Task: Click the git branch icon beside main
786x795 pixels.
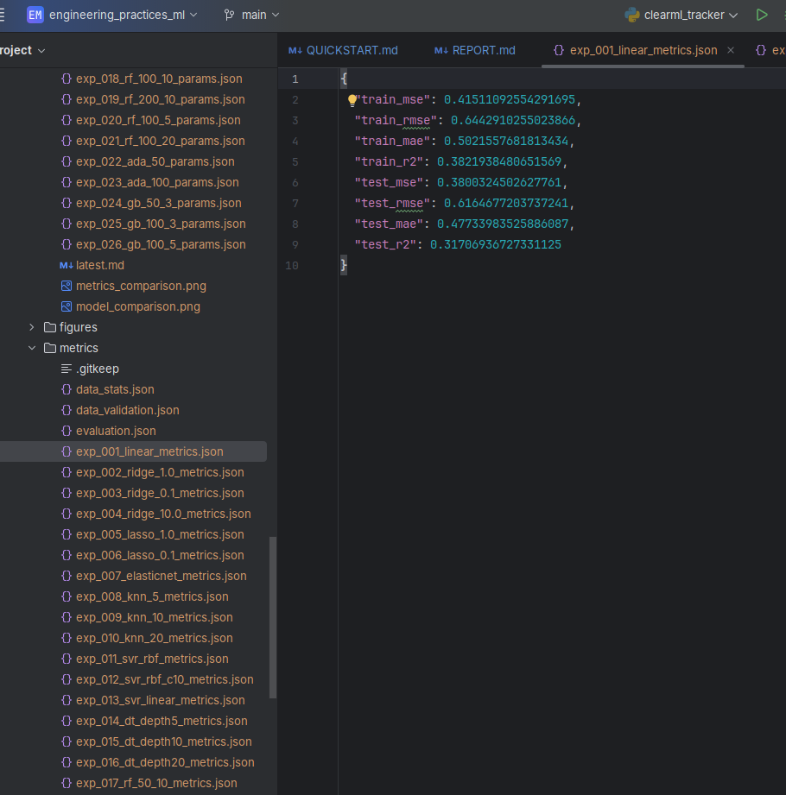Action: click(230, 15)
